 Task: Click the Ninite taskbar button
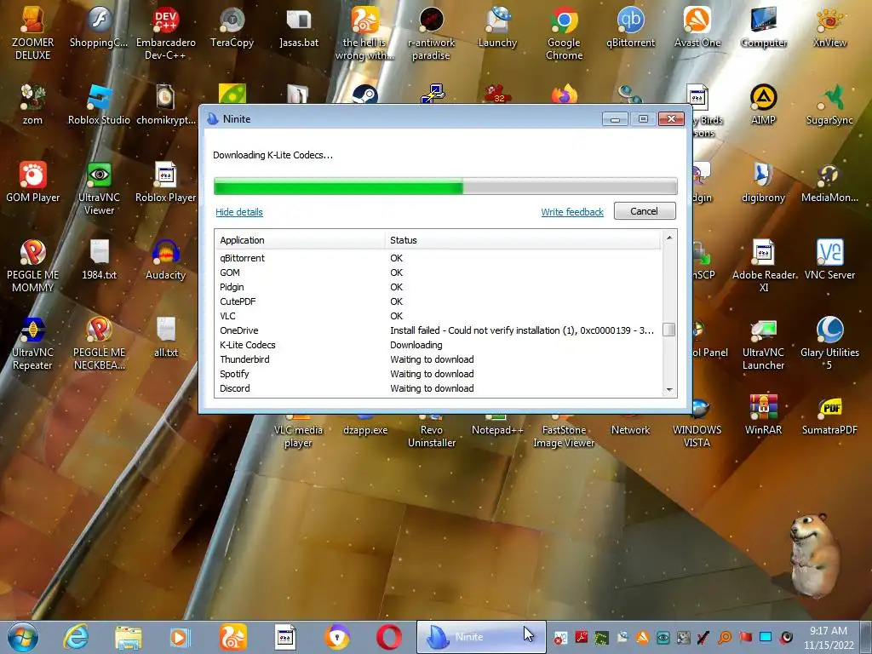482,637
